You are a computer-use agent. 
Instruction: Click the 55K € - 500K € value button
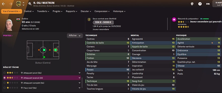tap(103, 22)
